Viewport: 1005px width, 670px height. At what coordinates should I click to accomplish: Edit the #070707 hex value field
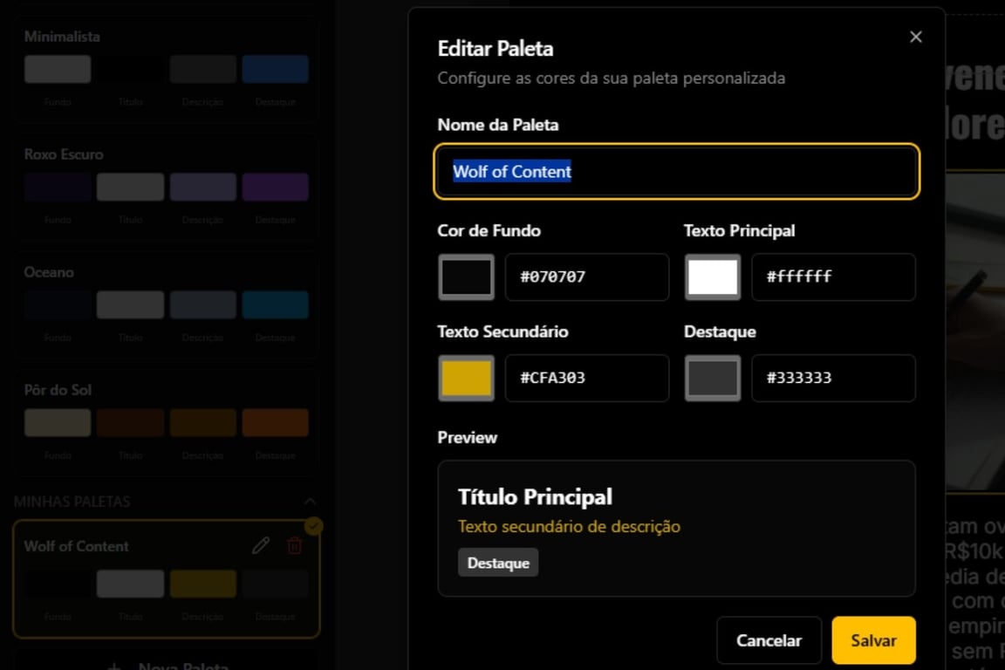click(586, 277)
